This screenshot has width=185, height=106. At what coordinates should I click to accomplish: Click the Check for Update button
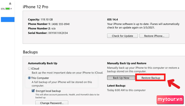[x=122, y=36]
